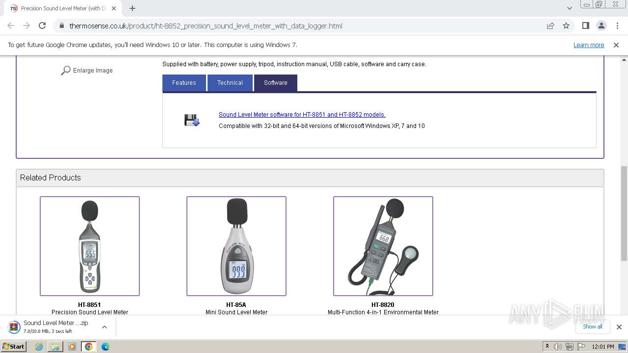The width and height of the screenshot is (628, 353).
Task: Select Chrome in the taskbar
Action: (x=89, y=346)
